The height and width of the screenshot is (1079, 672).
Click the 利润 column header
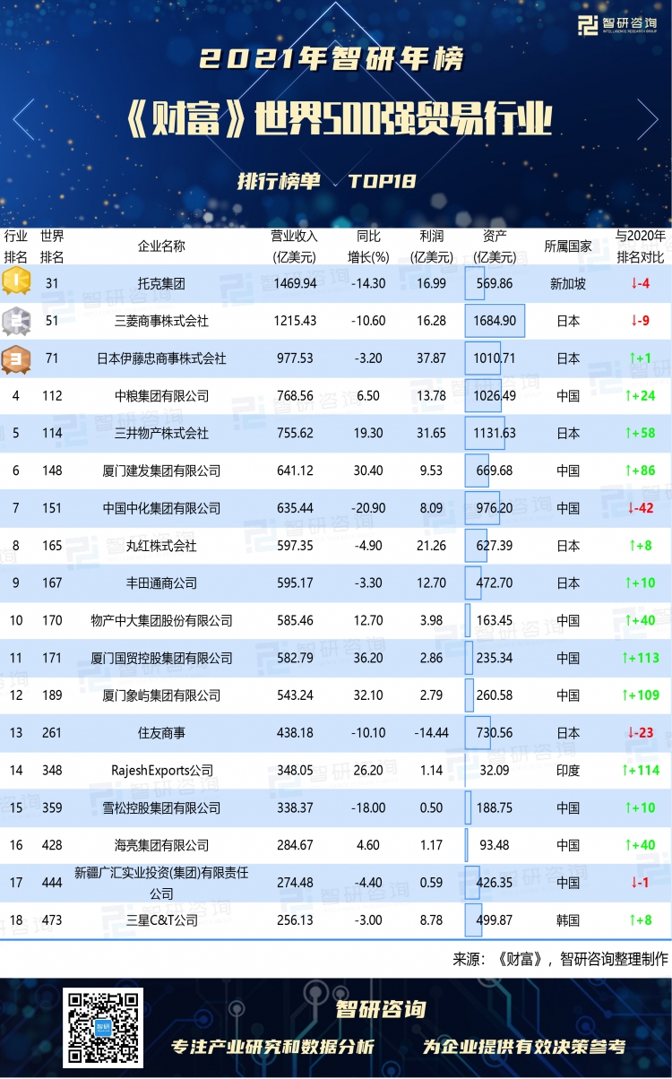tap(431, 246)
